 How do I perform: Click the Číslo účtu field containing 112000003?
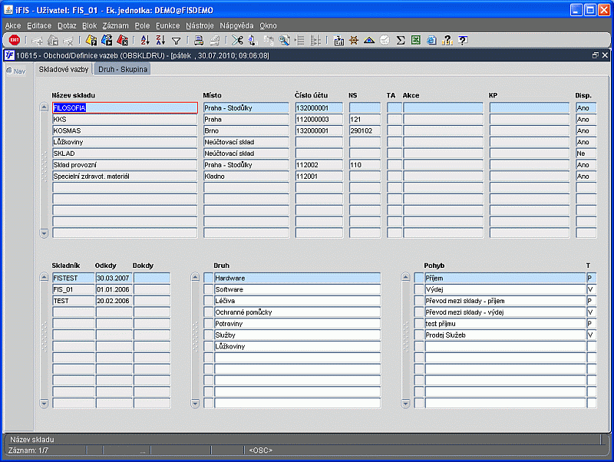[319, 120]
